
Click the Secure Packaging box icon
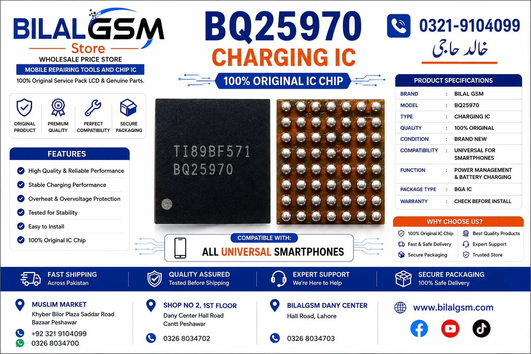(x=129, y=108)
